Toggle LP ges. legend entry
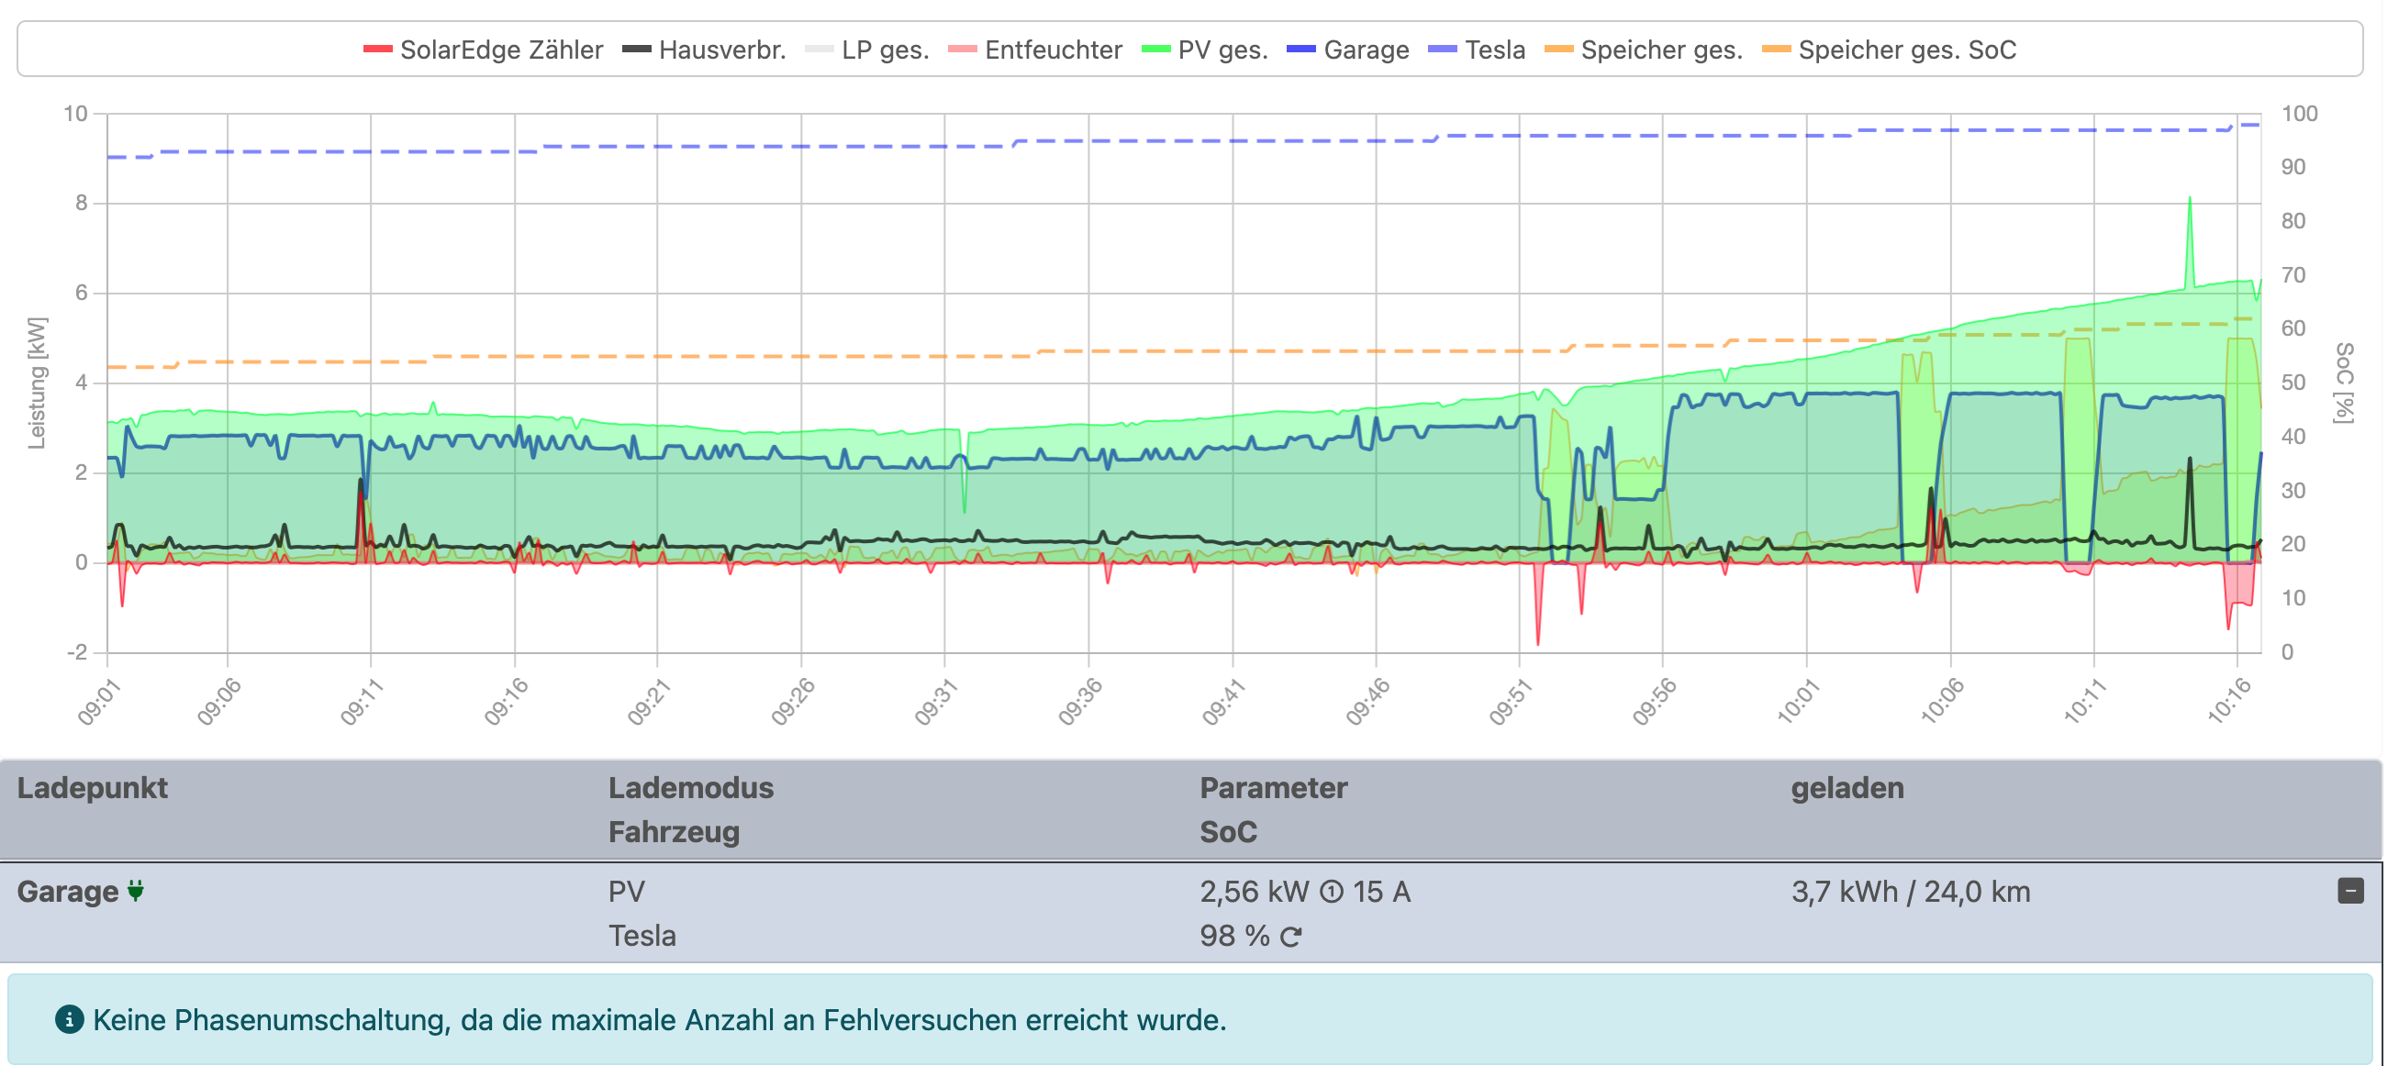The image size is (2399, 1066). [884, 50]
